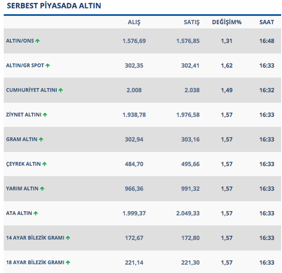Click the green arrow beside YARIM ALTIN
The image size is (282, 273).
[42, 189]
